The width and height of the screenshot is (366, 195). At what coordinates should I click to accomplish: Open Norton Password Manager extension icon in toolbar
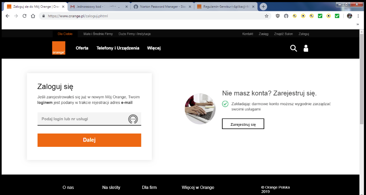286,16
